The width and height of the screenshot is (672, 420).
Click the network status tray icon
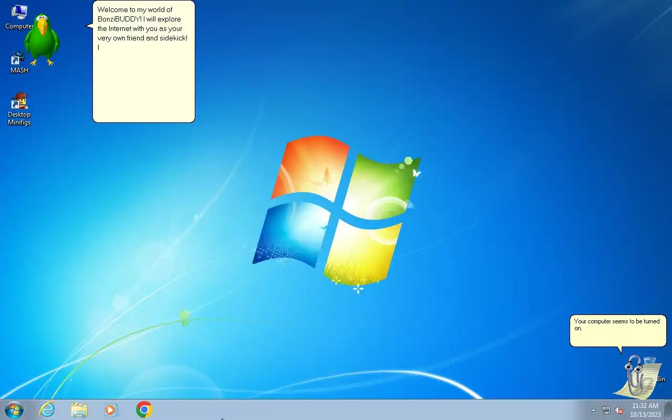606,410
